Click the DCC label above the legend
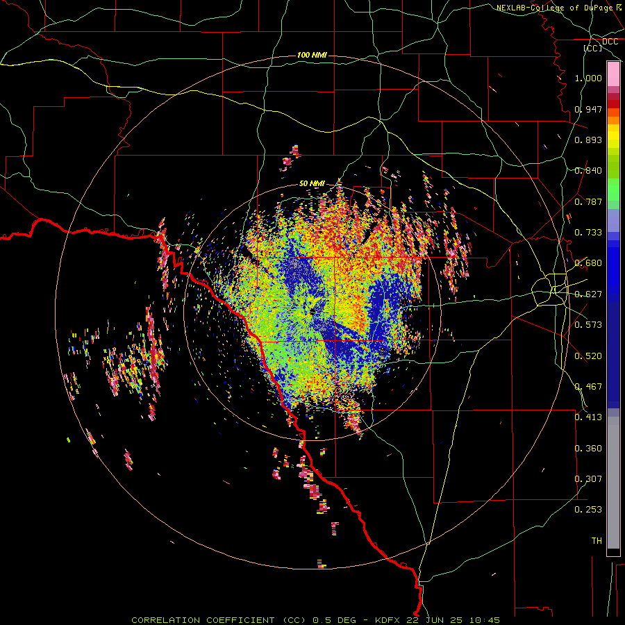The width and height of the screenshot is (625, 625). click(610, 42)
